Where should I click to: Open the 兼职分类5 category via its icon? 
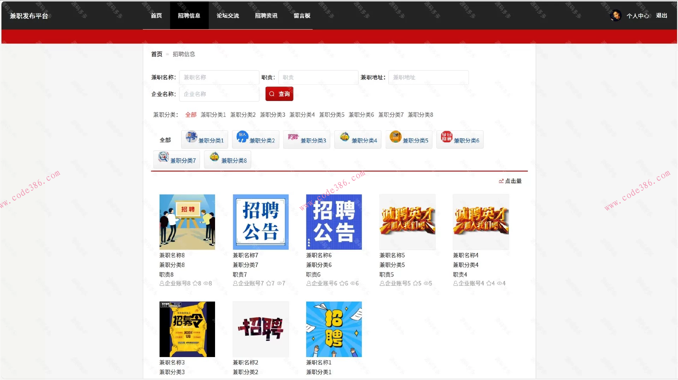[x=395, y=137]
